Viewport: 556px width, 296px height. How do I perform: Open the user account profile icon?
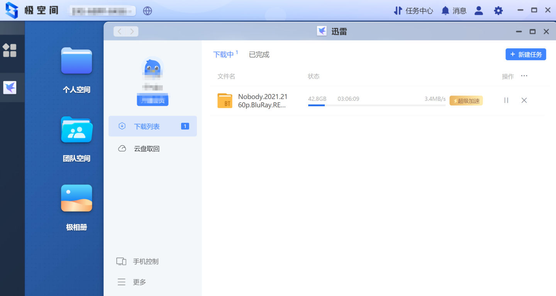coord(478,10)
